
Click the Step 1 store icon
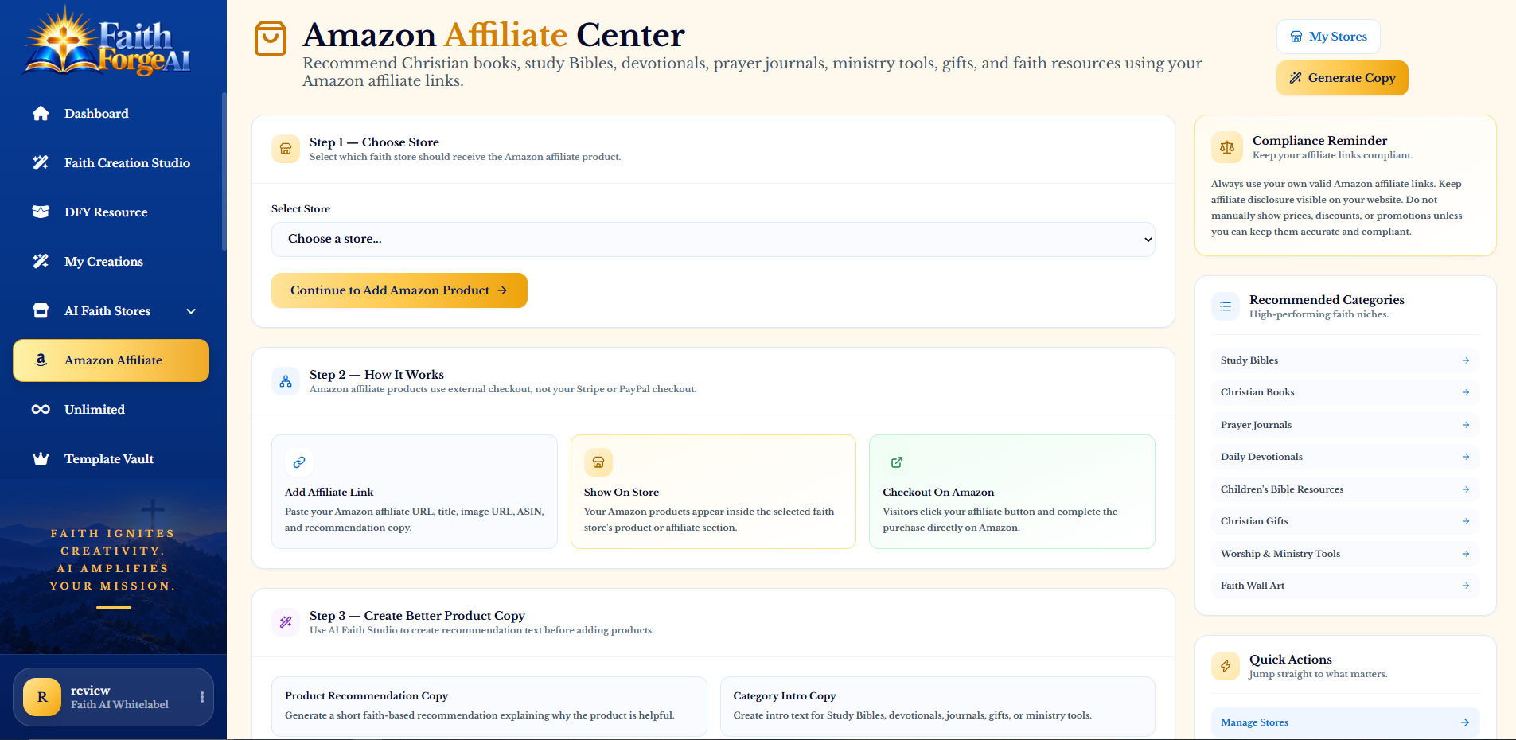[x=286, y=149]
